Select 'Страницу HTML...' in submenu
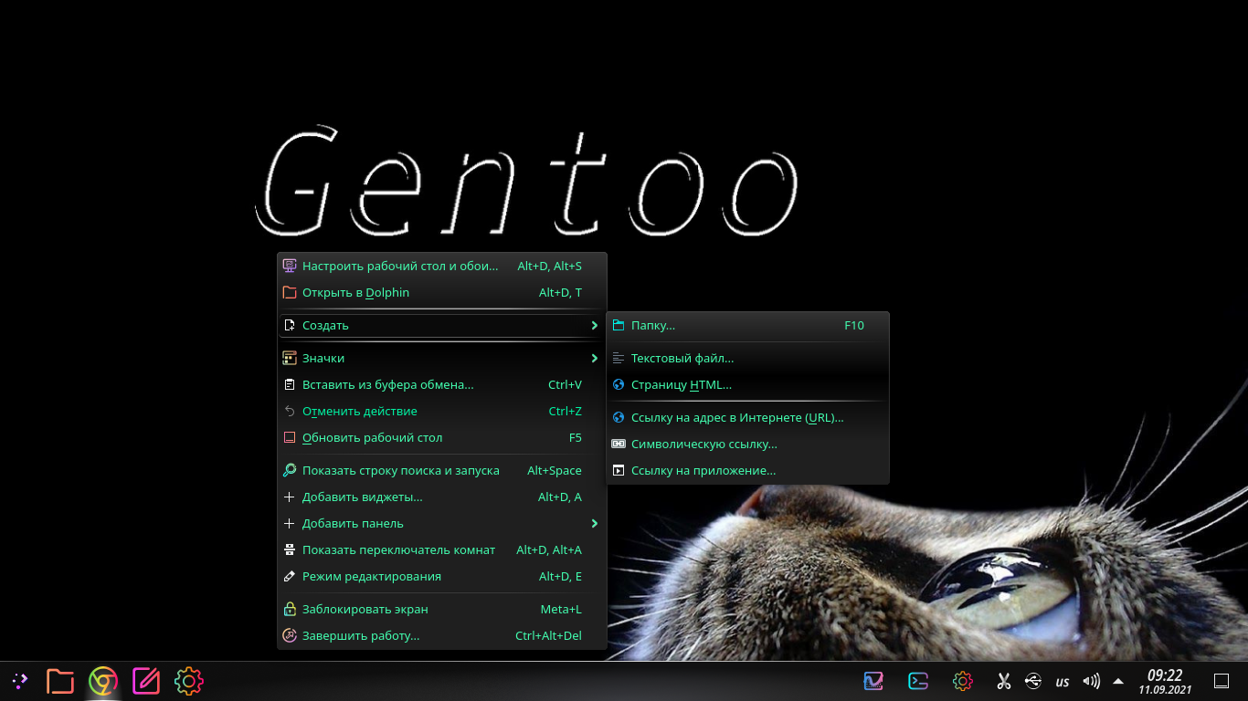1248x701 pixels. coord(747,384)
